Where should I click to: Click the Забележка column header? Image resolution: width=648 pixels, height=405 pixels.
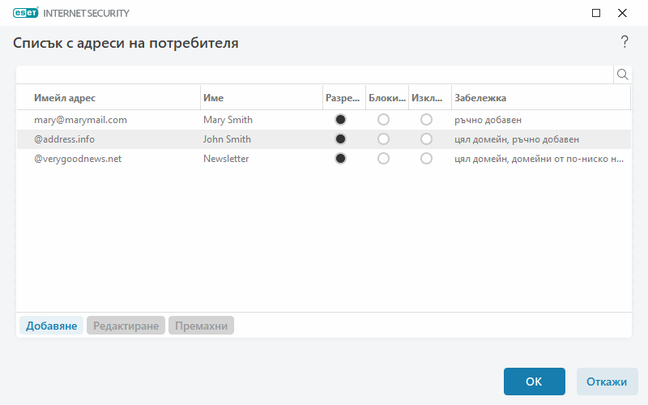click(x=539, y=98)
